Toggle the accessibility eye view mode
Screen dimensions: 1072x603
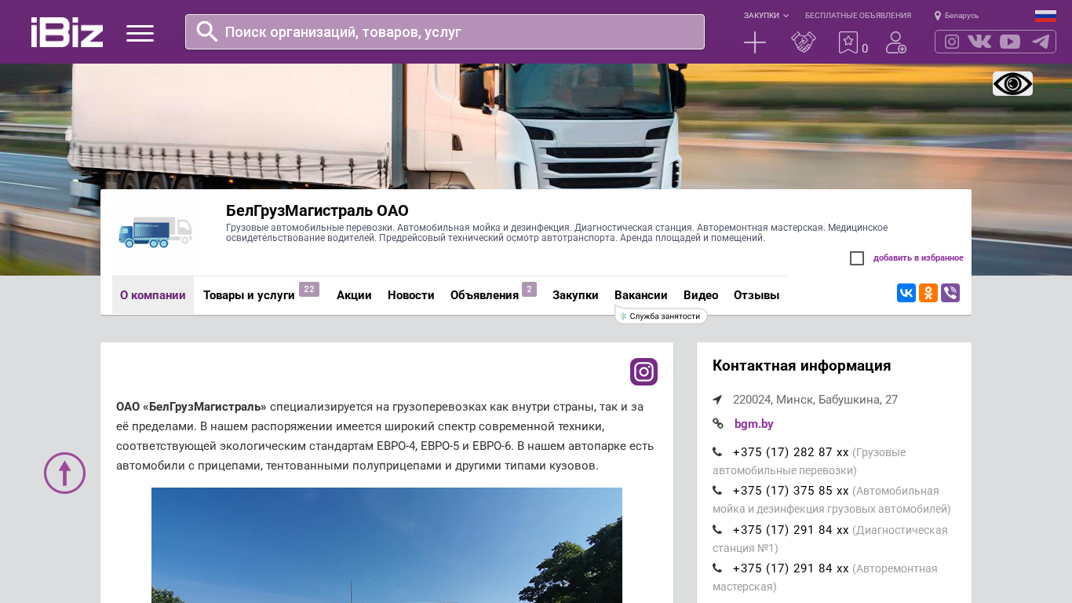coord(1012,84)
